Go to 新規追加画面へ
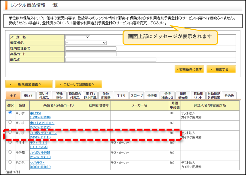Image resolution: width=246 pixels, height=175 pixels. point(29,84)
